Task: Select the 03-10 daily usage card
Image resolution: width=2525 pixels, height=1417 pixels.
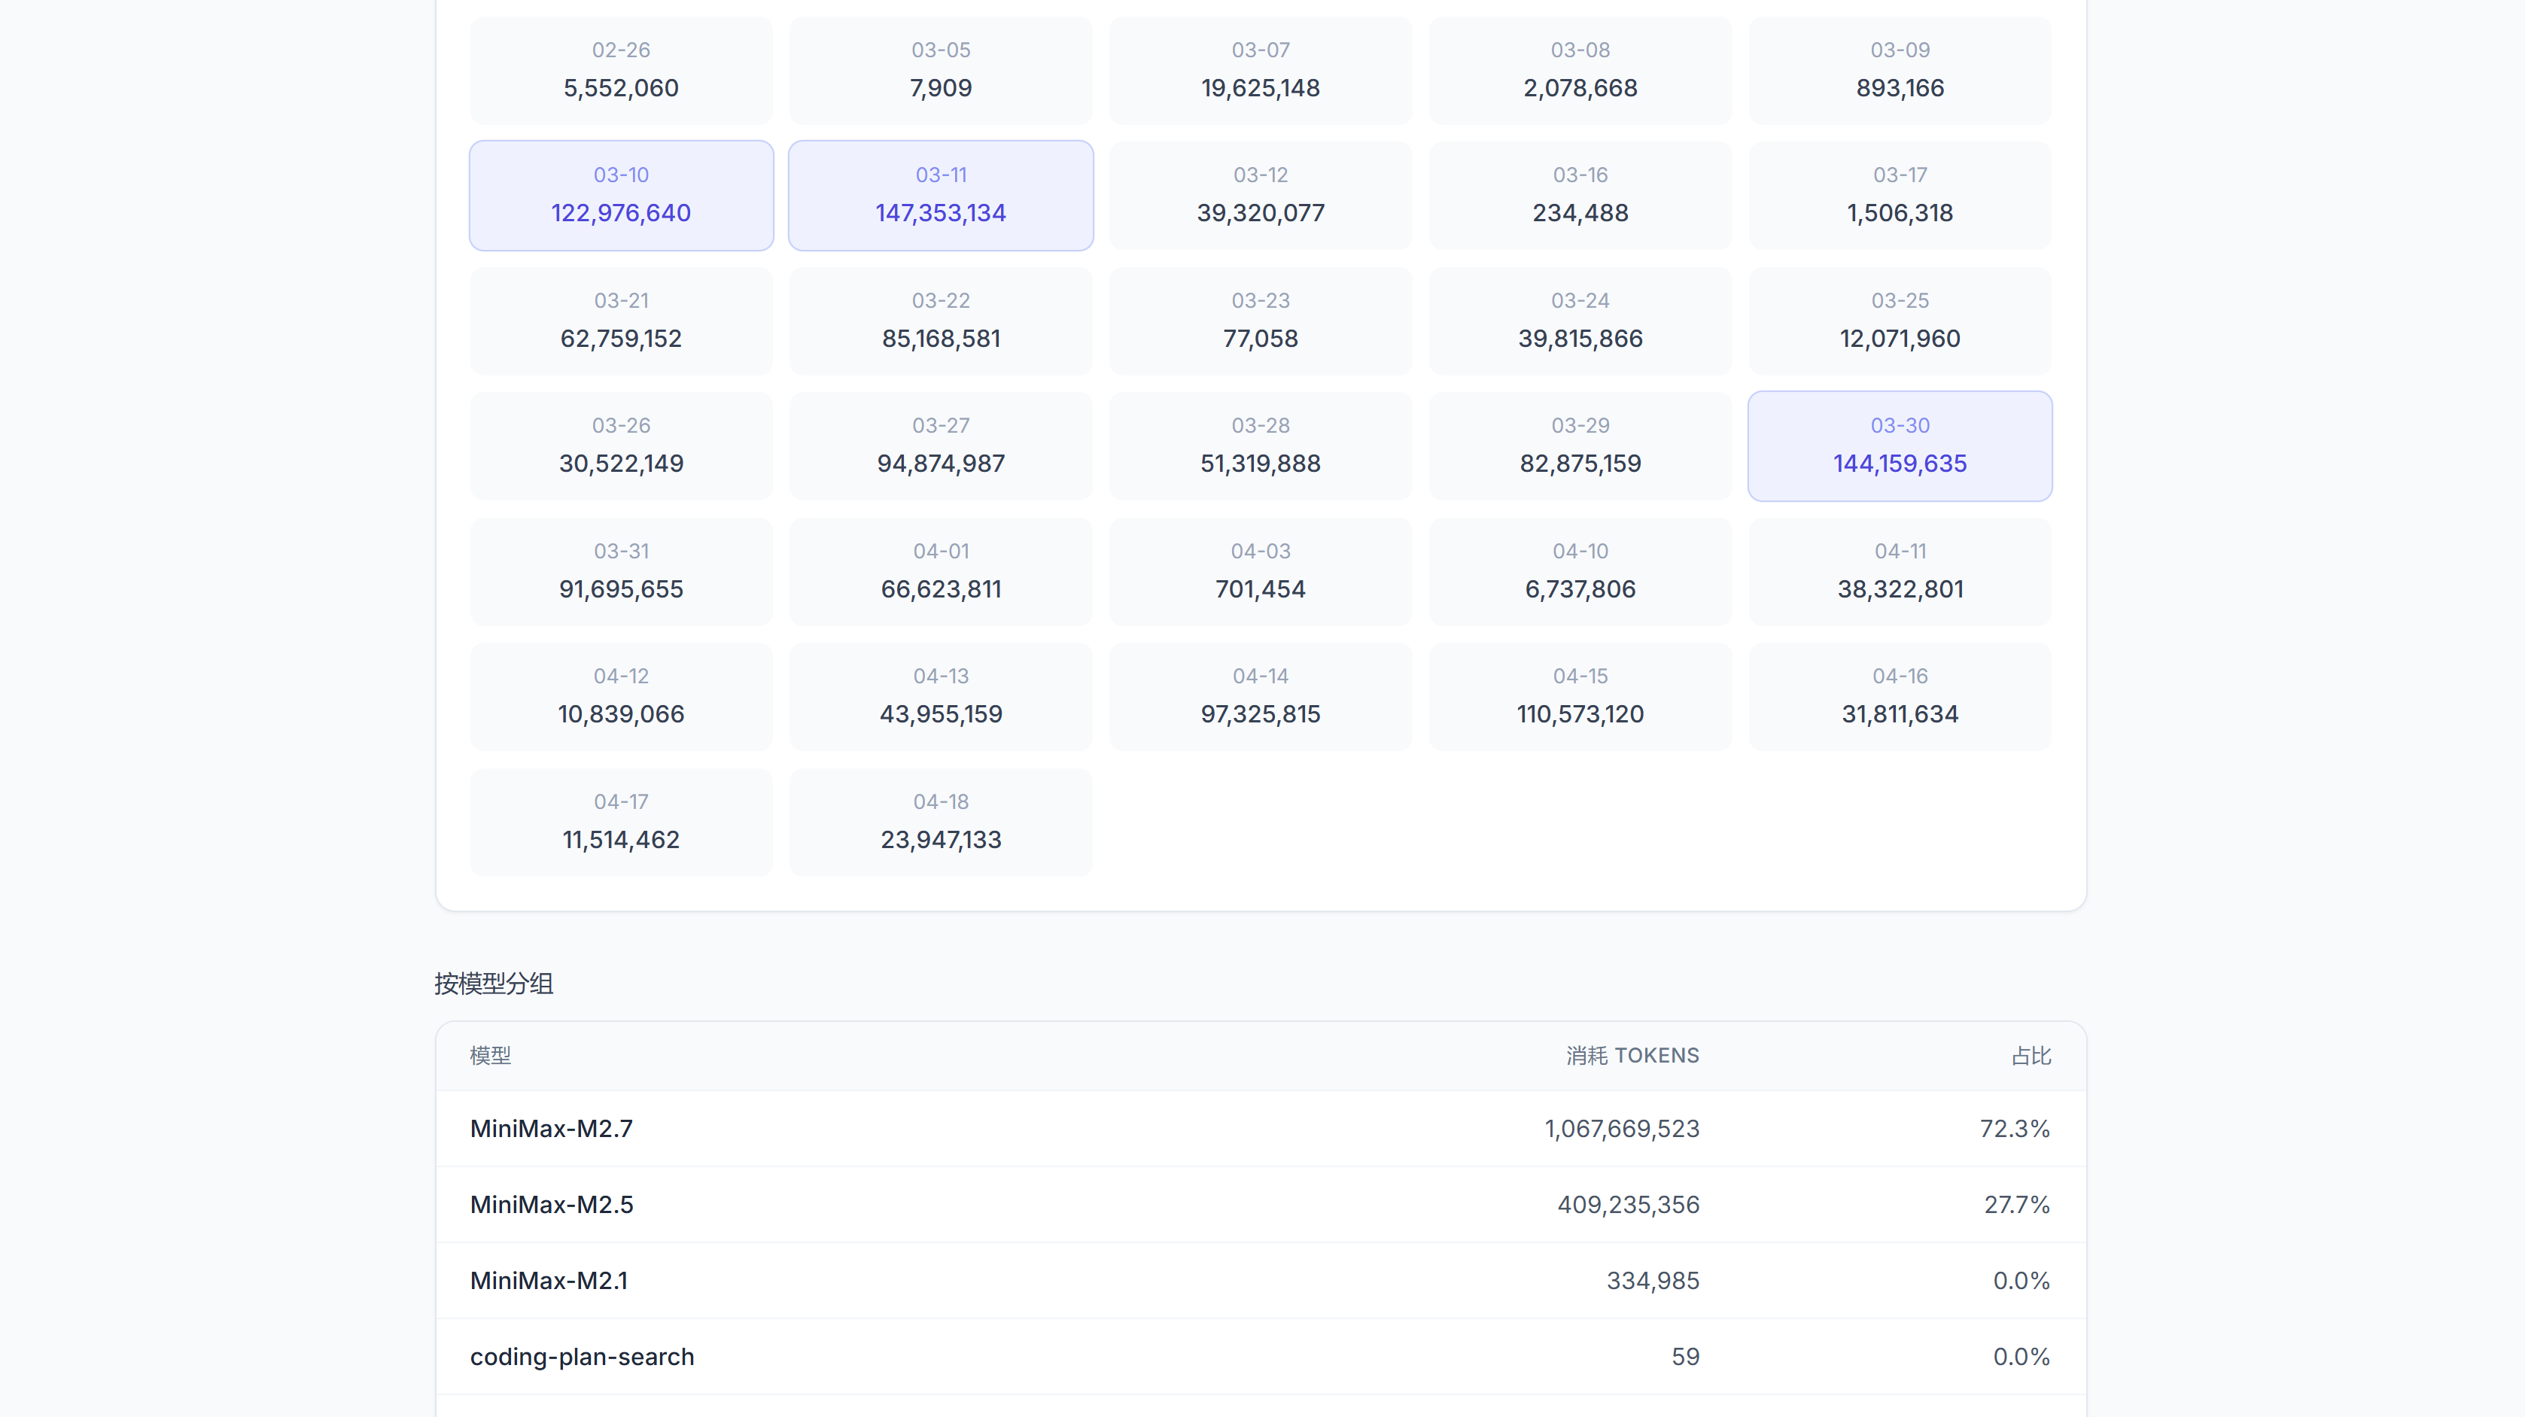Action: pos(622,195)
